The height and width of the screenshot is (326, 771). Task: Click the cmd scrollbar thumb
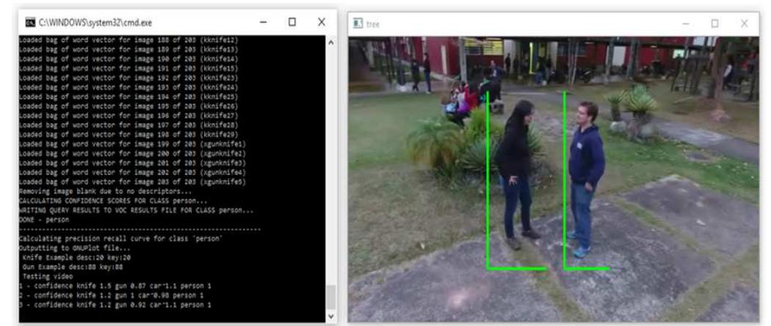click(331, 297)
